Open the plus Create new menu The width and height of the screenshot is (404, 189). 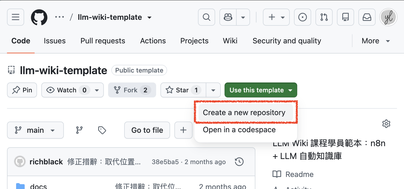coord(276,17)
